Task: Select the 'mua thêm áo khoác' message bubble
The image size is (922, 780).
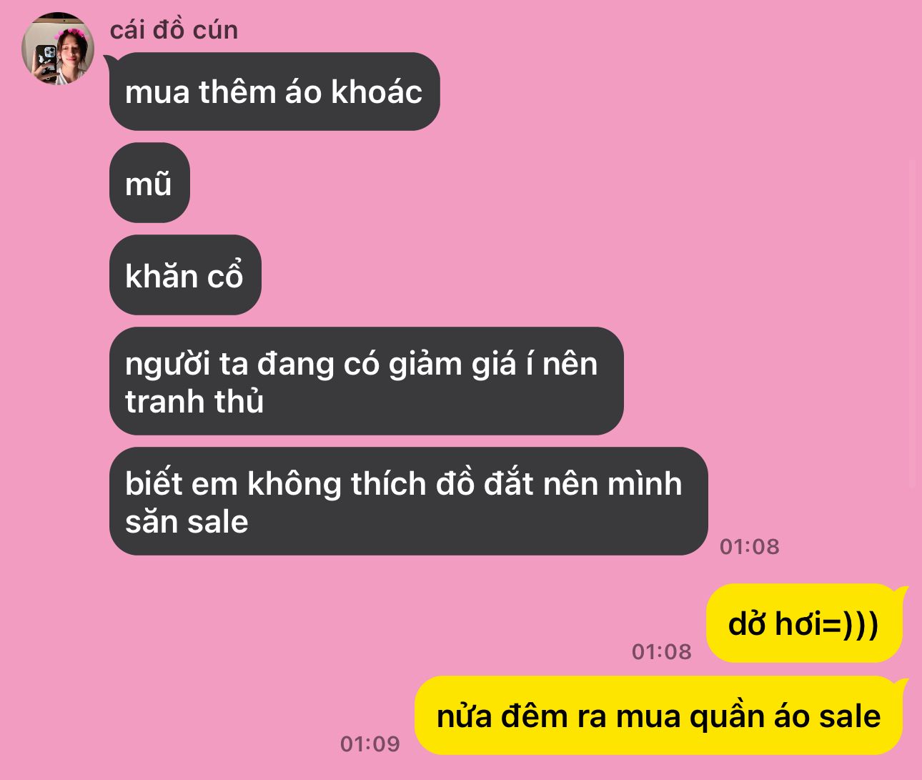Action: click(x=274, y=92)
